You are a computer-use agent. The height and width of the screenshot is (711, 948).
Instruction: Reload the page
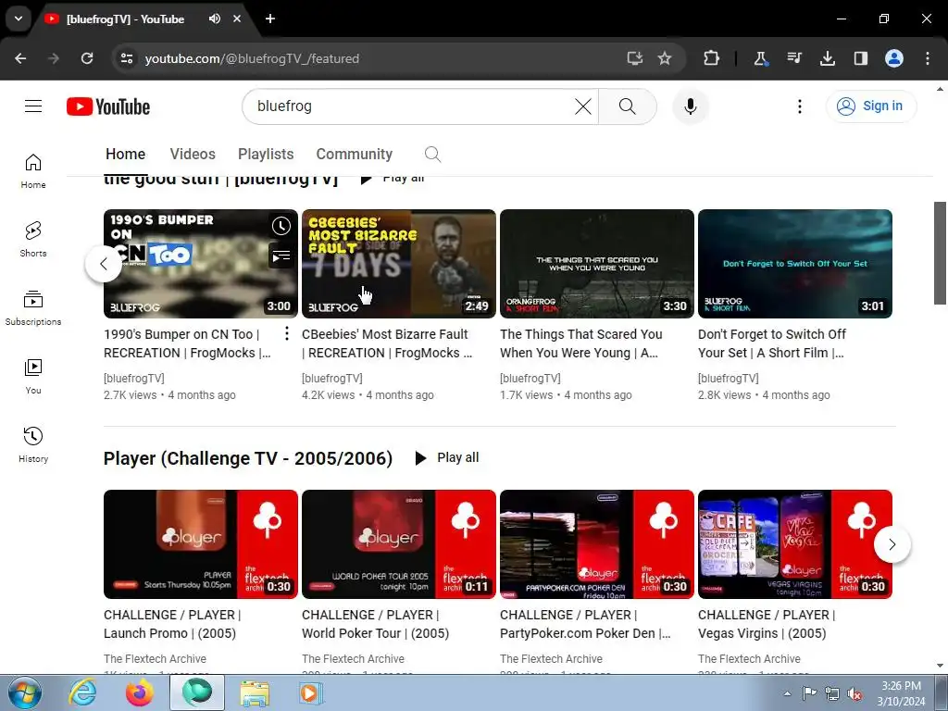87,58
